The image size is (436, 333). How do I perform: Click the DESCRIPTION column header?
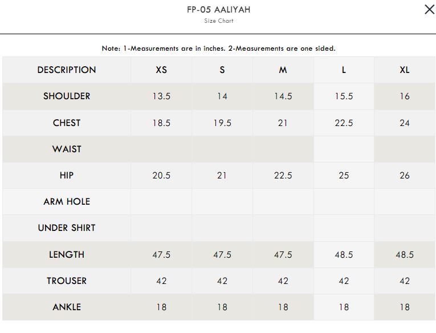point(67,70)
